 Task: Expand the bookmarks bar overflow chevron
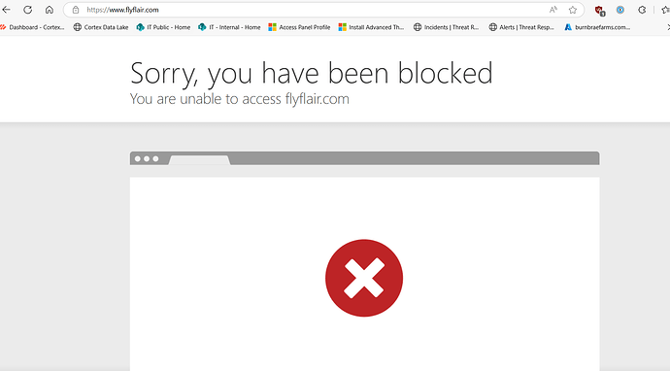[x=668, y=27]
